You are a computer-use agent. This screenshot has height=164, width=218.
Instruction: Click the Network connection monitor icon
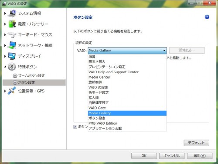12,45
